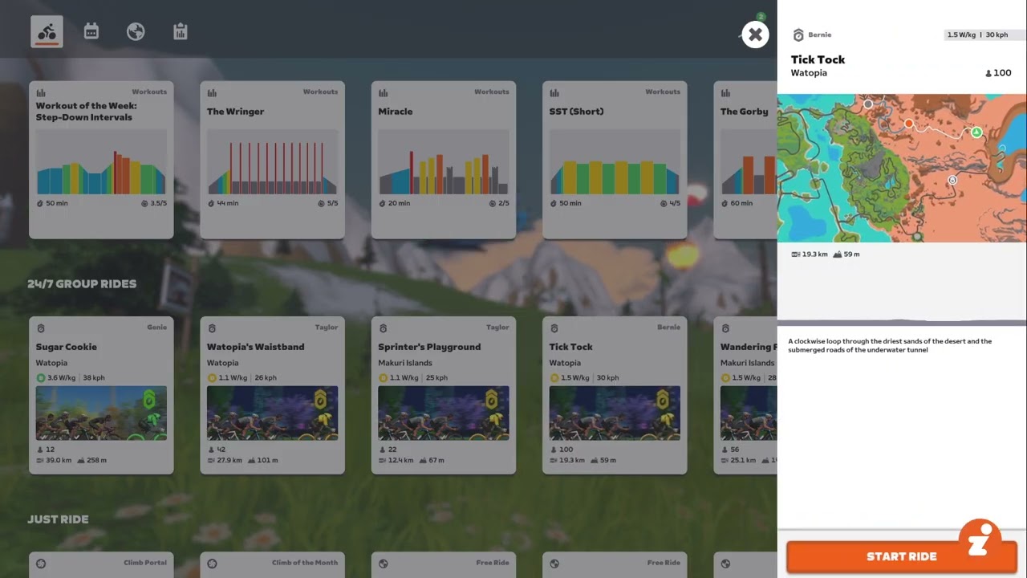Screen dimensions: 1027x578
Task: Click the "Genie" leader name on Sugar Cookie
Action: click(x=156, y=328)
